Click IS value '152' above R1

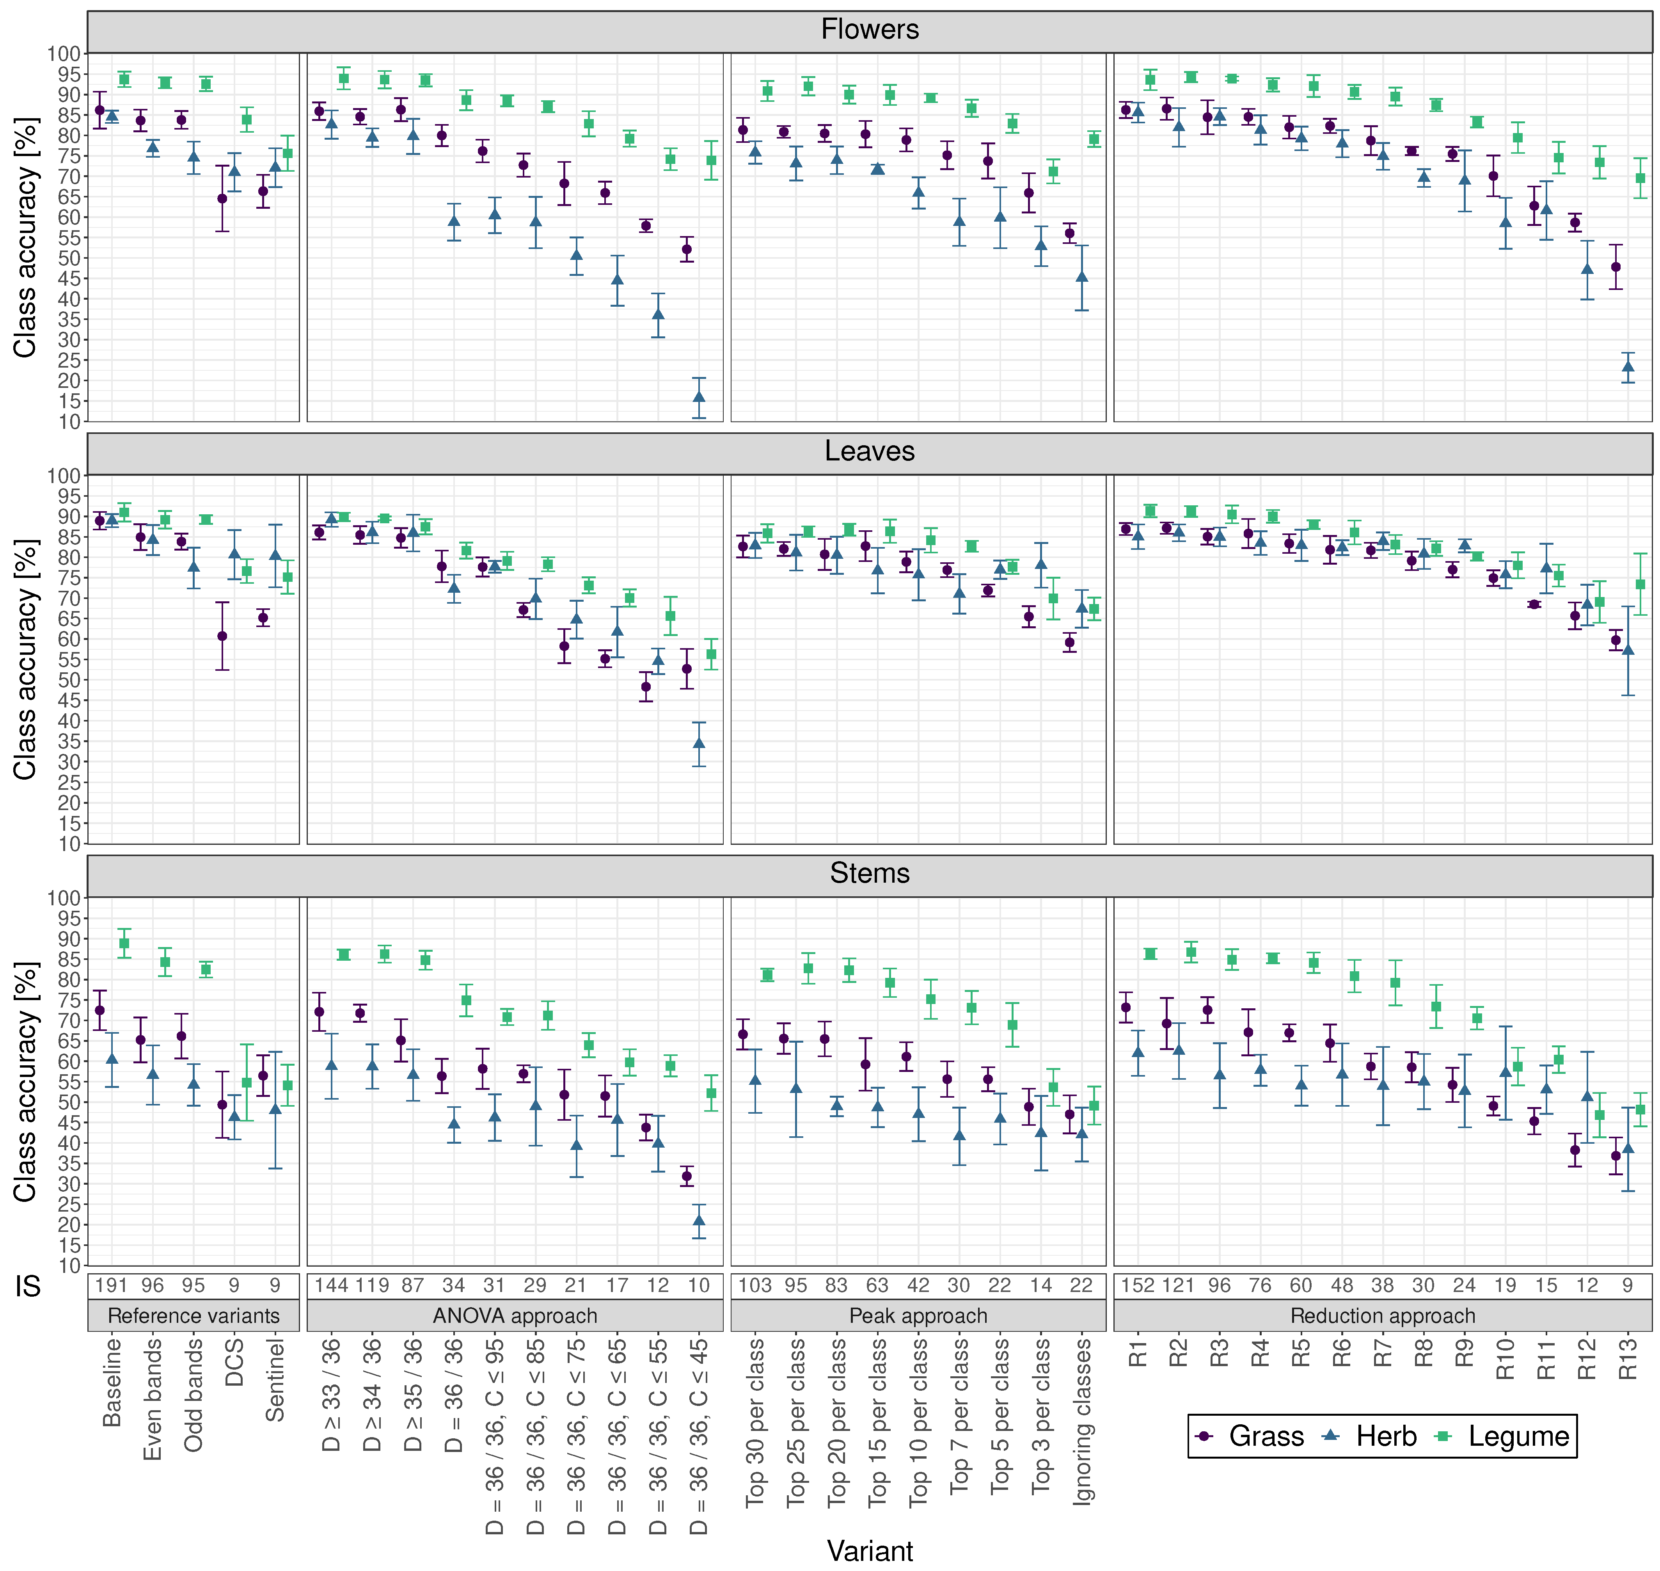click(x=1138, y=1285)
